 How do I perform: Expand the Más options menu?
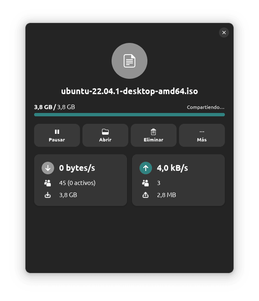coord(202,135)
